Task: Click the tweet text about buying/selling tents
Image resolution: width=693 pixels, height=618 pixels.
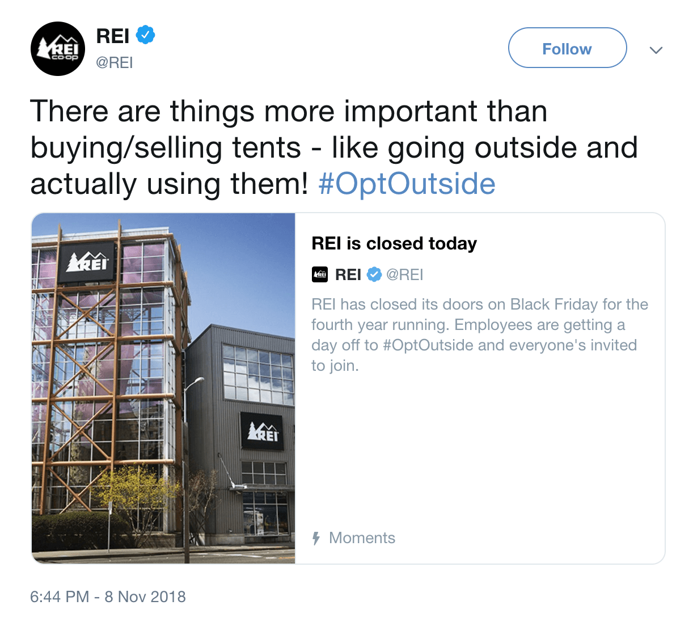Action: [x=334, y=147]
